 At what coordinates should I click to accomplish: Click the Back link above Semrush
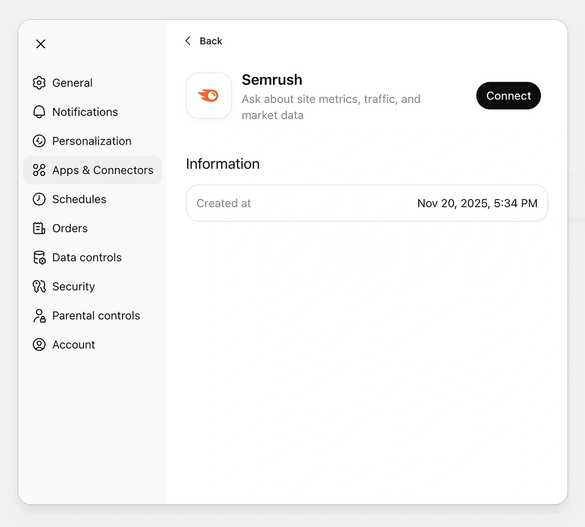[x=211, y=41]
